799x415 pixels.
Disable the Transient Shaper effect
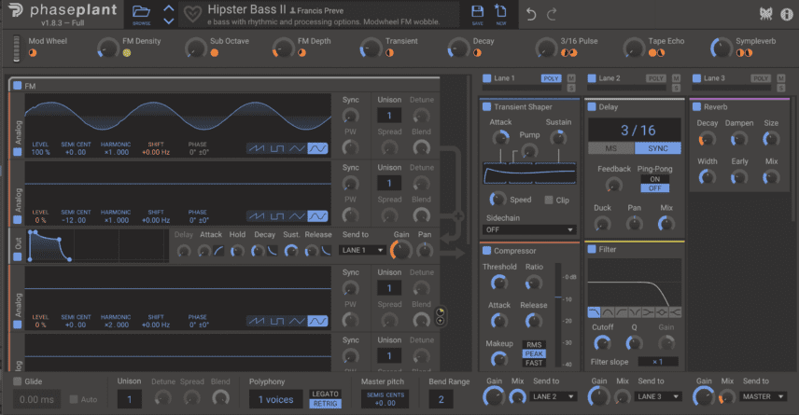pos(486,106)
